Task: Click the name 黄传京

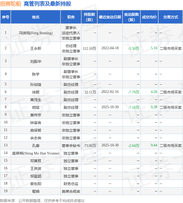Action: point(36,115)
